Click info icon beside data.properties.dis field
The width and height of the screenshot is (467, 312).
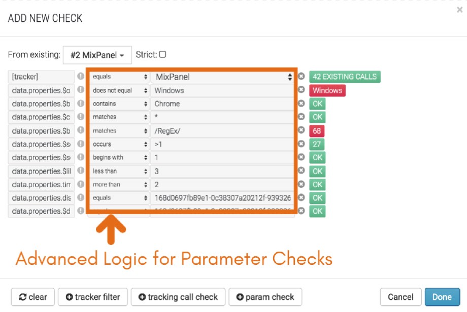[x=81, y=197]
